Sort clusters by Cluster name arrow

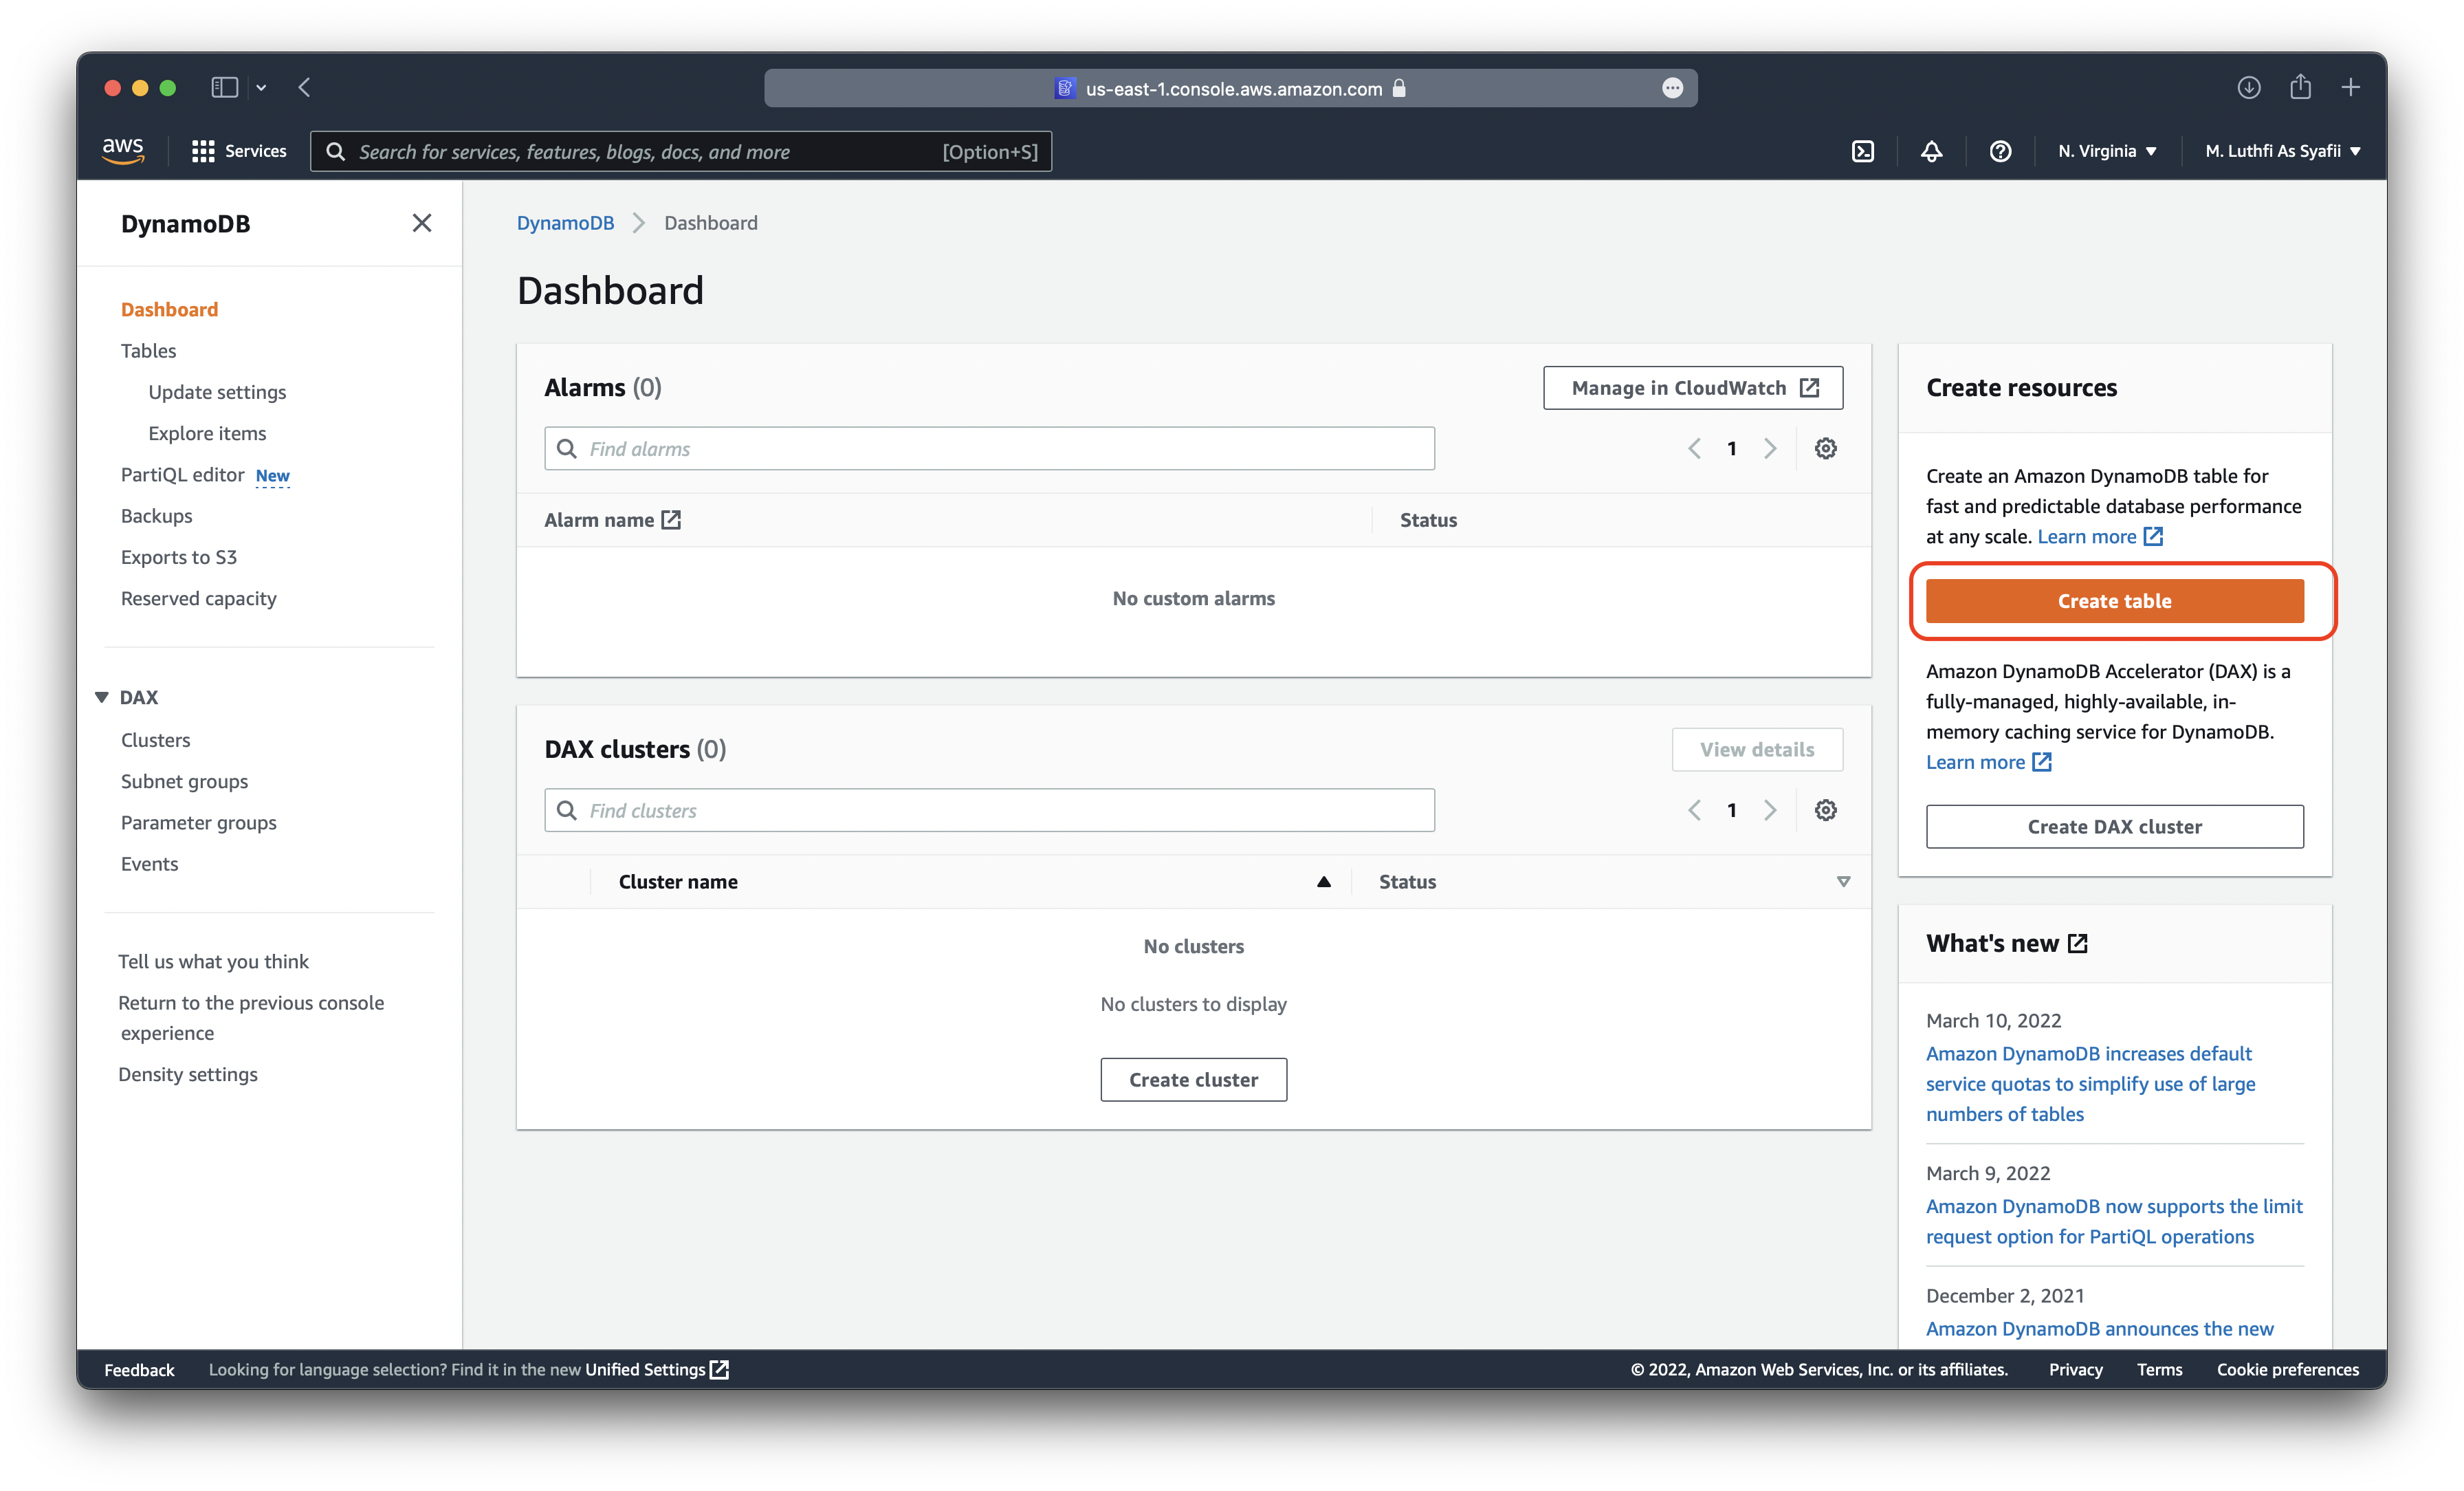pos(1323,882)
